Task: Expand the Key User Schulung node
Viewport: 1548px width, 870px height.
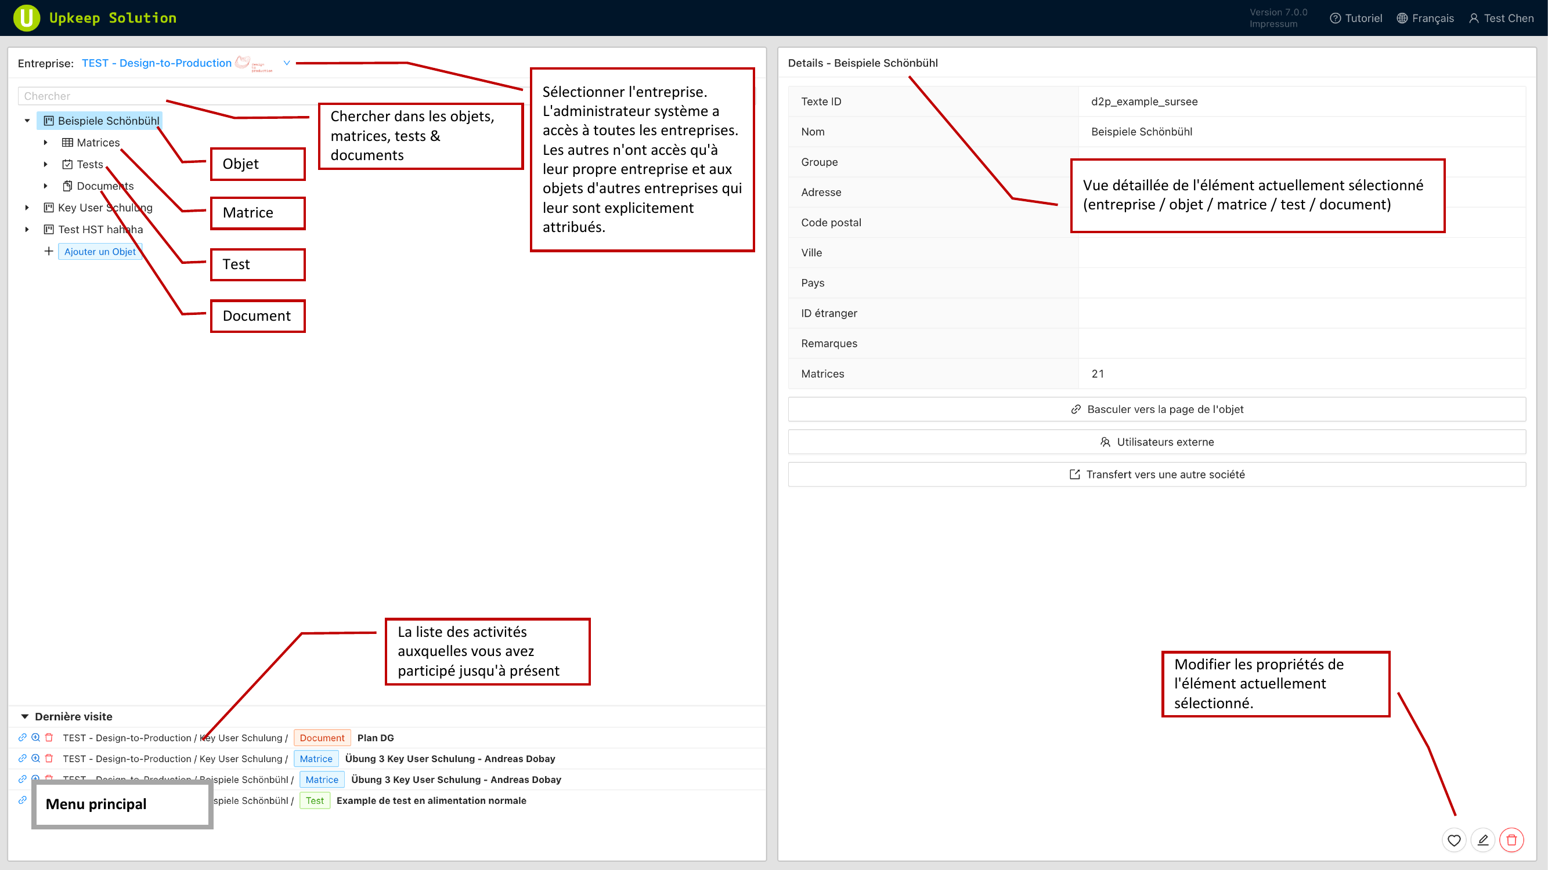Action: (27, 208)
